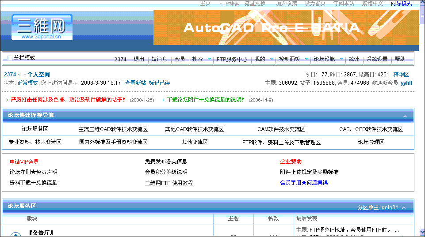Collapse the 论坛服务区 section
This screenshot has height=237, width=425.
click(x=404, y=207)
